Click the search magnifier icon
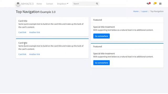The width and height of the screenshot is (168, 94). click(97, 4)
